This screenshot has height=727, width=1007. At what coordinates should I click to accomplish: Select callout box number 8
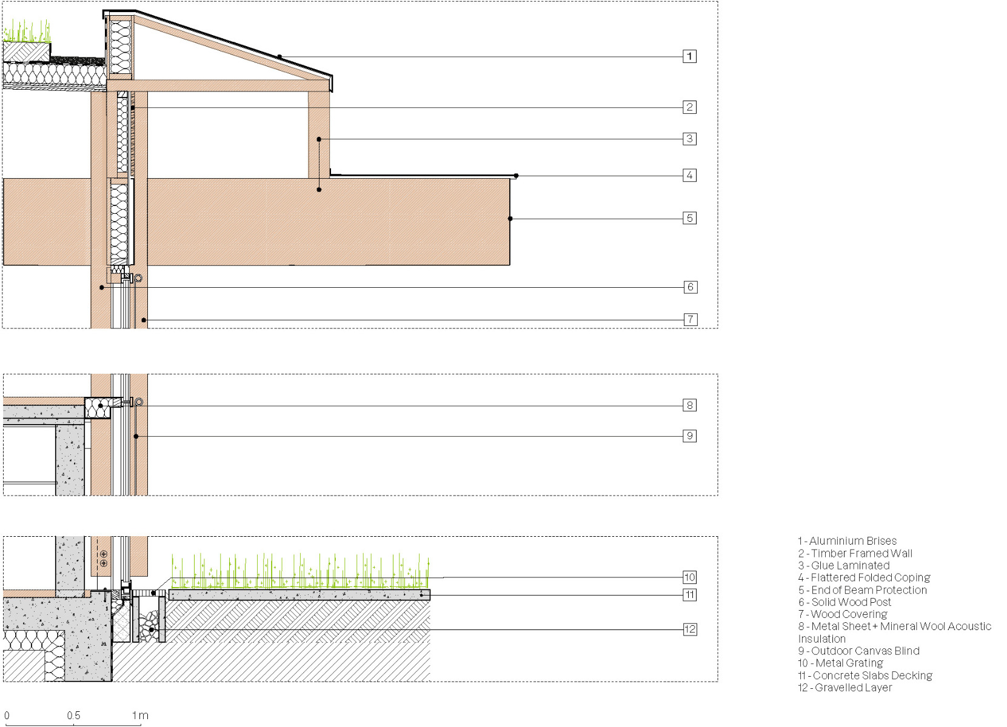[689, 405]
